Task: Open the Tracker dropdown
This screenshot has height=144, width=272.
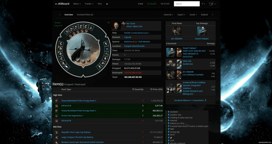Action: point(89,4)
